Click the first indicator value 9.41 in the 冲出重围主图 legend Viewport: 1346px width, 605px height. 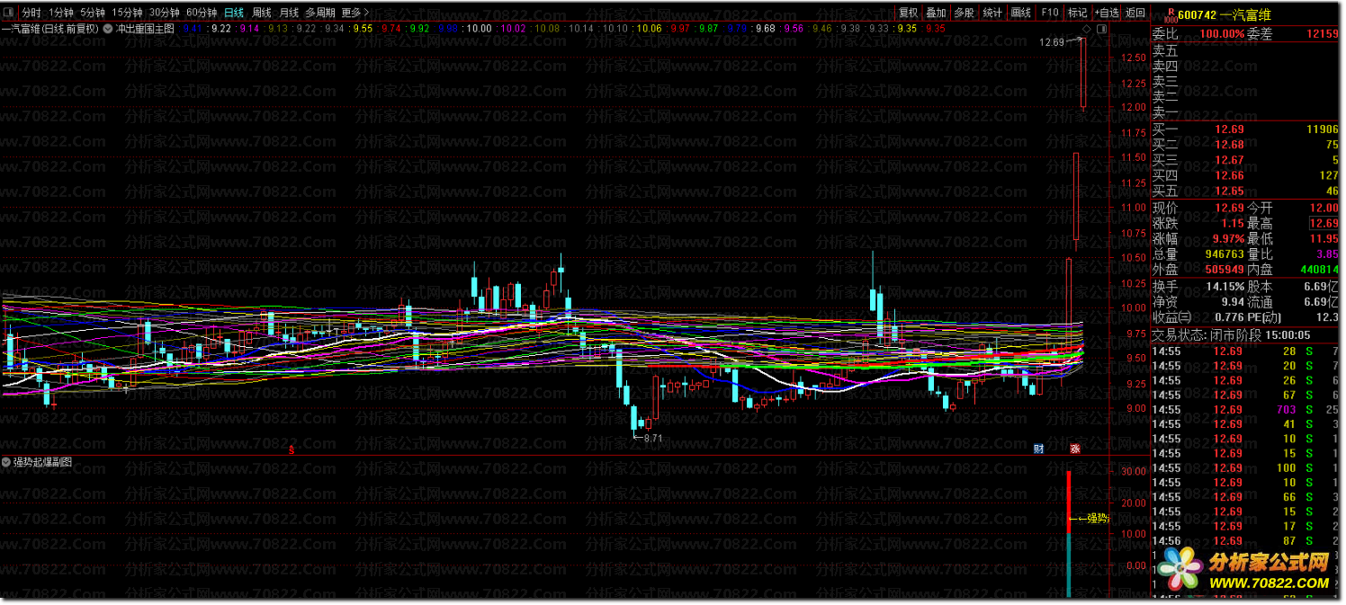point(192,28)
